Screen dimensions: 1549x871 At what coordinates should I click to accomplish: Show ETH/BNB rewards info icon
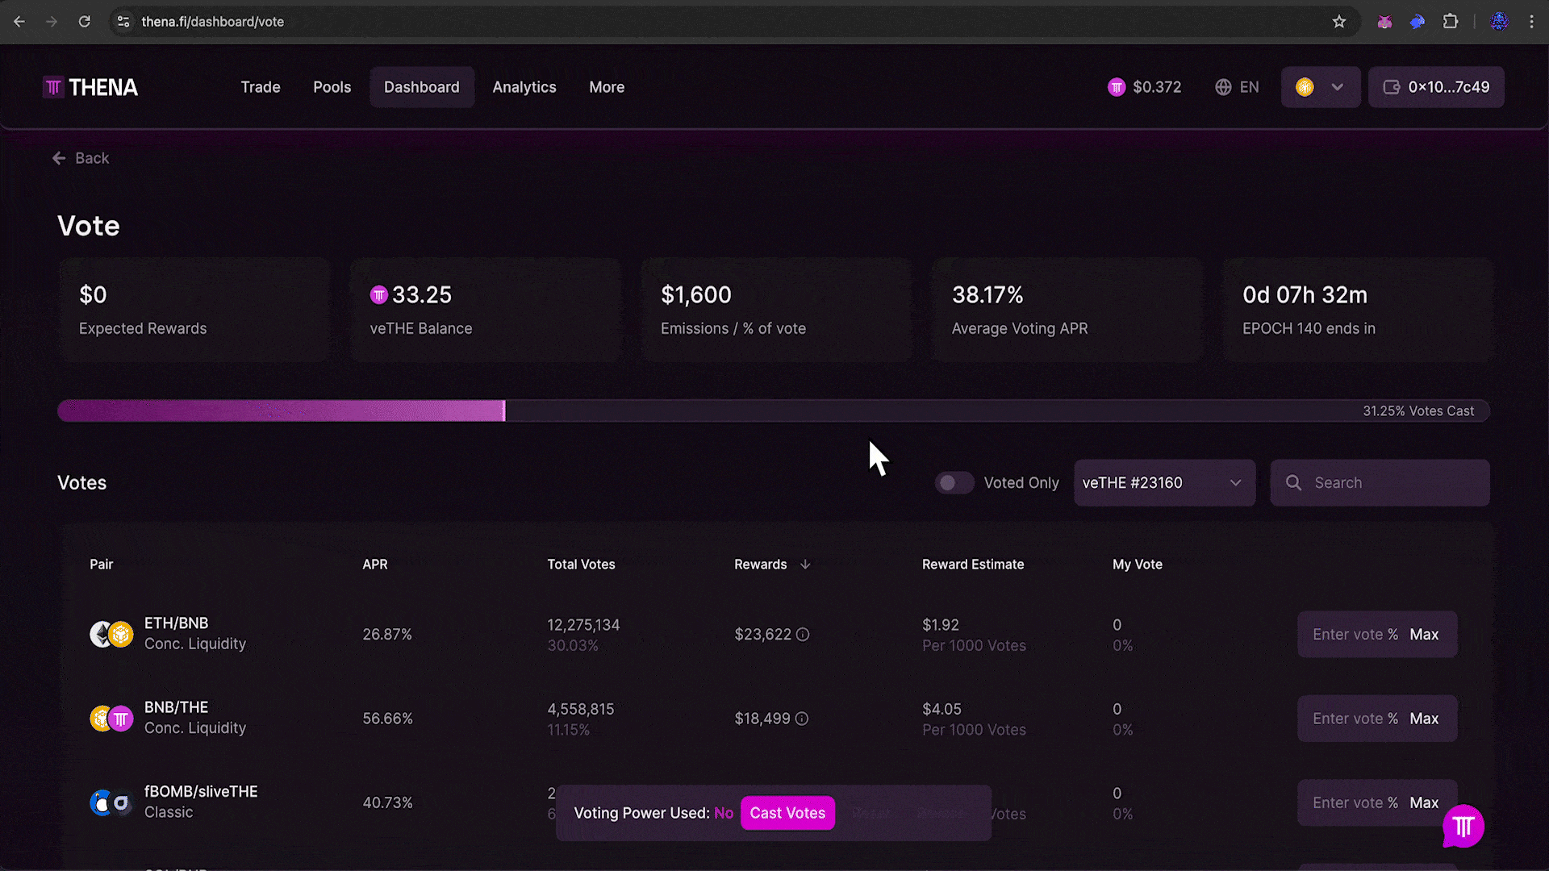[x=803, y=635]
